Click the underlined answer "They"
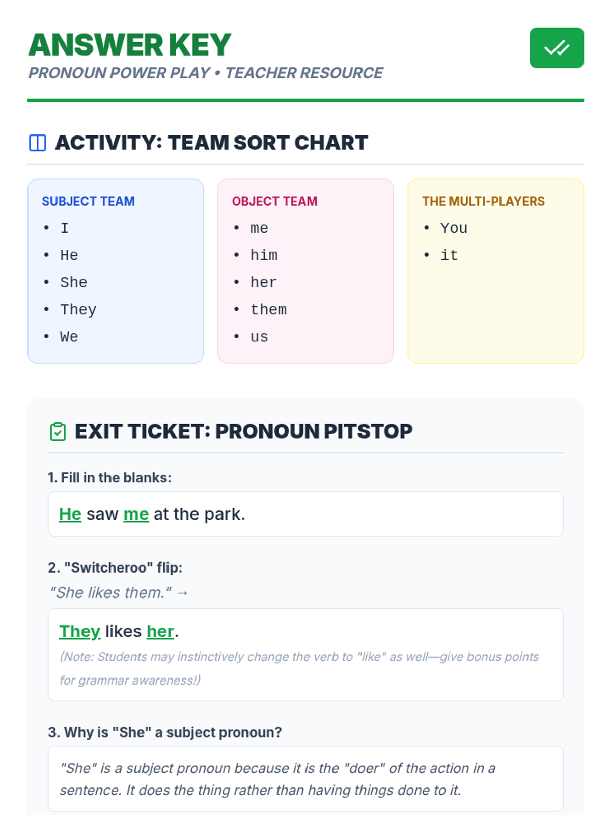The image size is (611, 815). pos(79,631)
